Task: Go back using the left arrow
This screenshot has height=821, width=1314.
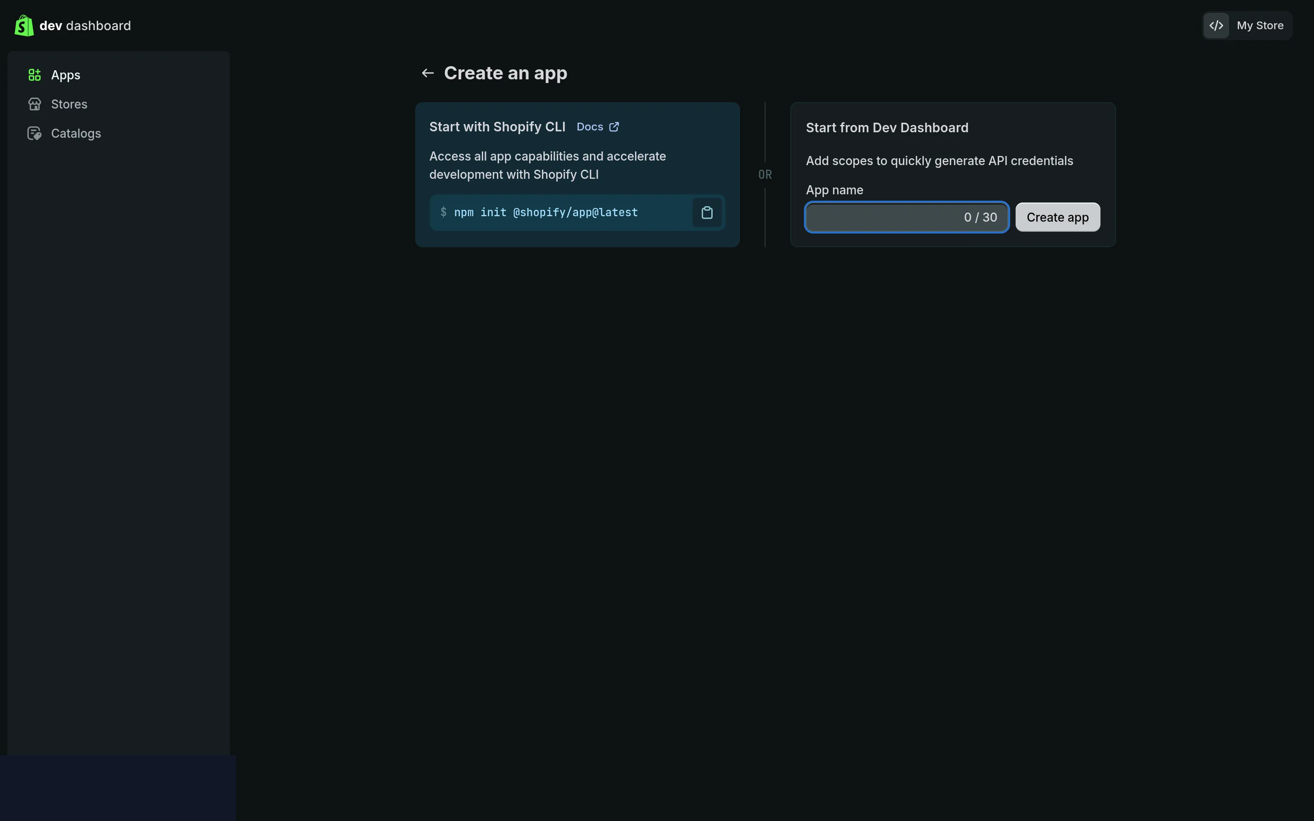Action: click(x=428, y=73)
